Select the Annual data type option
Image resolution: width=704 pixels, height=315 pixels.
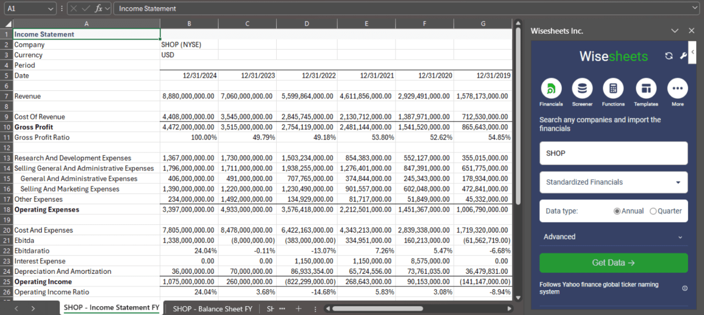pos(617,211)
